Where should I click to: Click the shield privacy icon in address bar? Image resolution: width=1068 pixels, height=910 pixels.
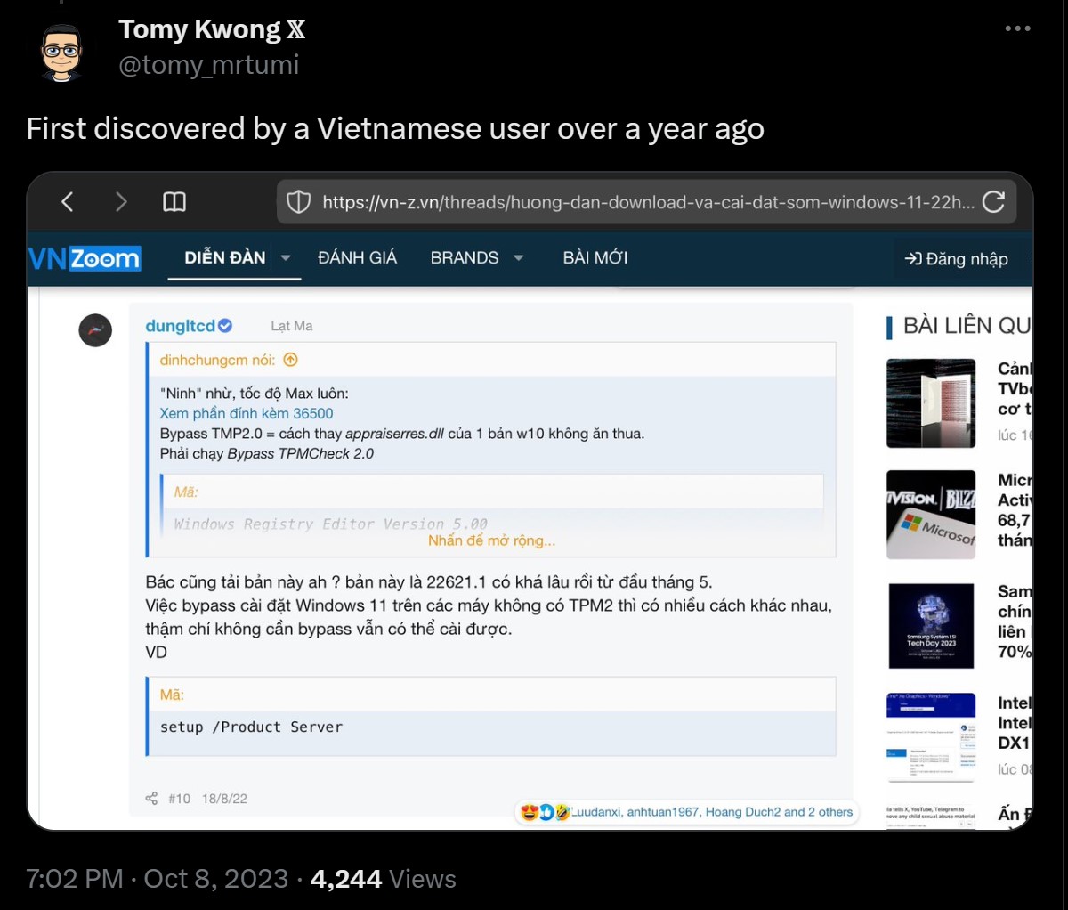point(299,202)
